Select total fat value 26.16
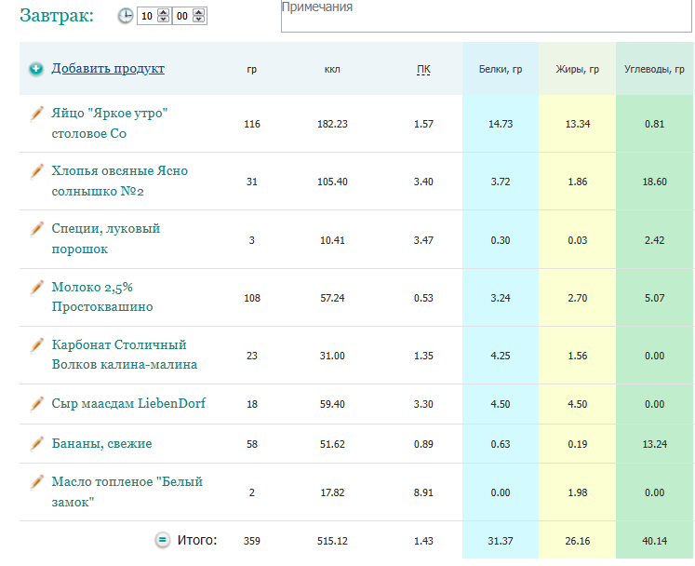The height and width of the screenshot is (566, 695). 578,541
